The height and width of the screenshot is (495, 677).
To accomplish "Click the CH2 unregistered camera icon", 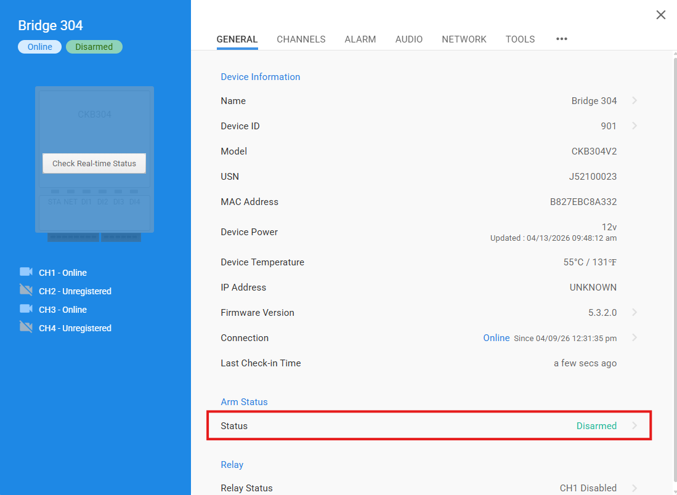I will coord(26,291).
